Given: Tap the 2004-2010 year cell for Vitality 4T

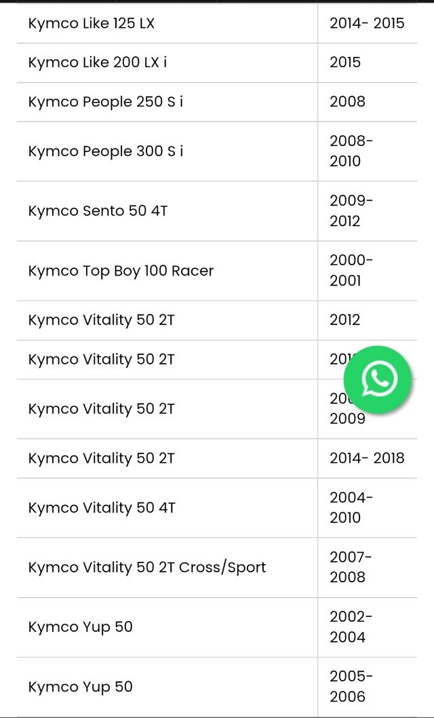Looking at the screenshot, I should point(351,508).
